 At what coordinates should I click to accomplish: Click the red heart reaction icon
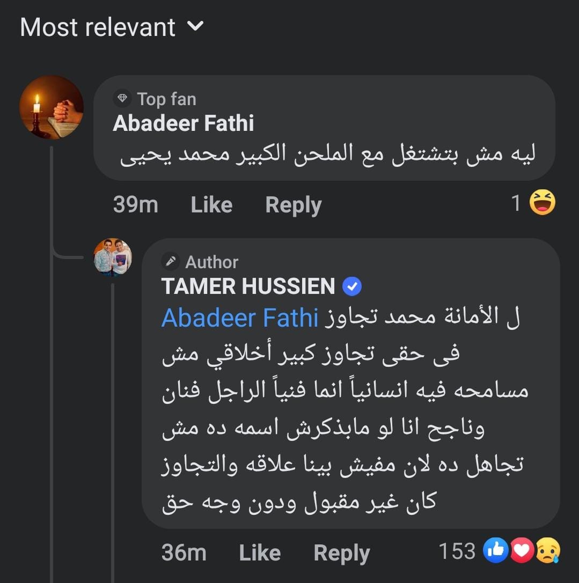point(521,551)
